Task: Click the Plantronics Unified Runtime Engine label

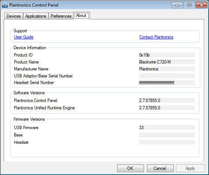Action: 44,108
